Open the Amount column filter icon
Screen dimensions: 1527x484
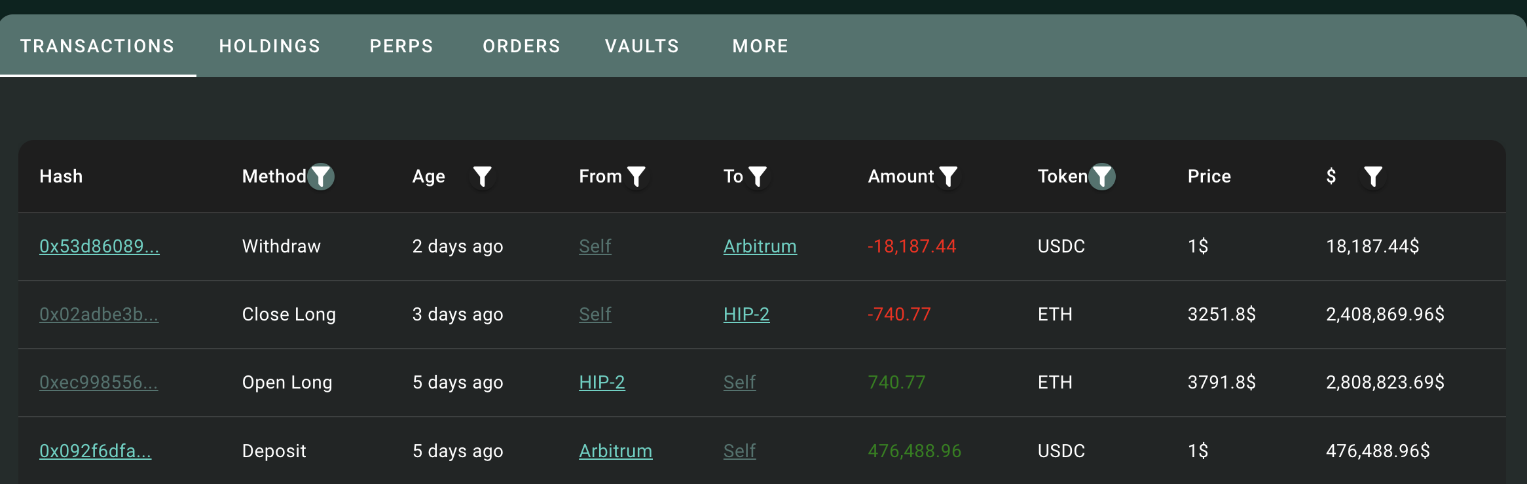point(948,177)
